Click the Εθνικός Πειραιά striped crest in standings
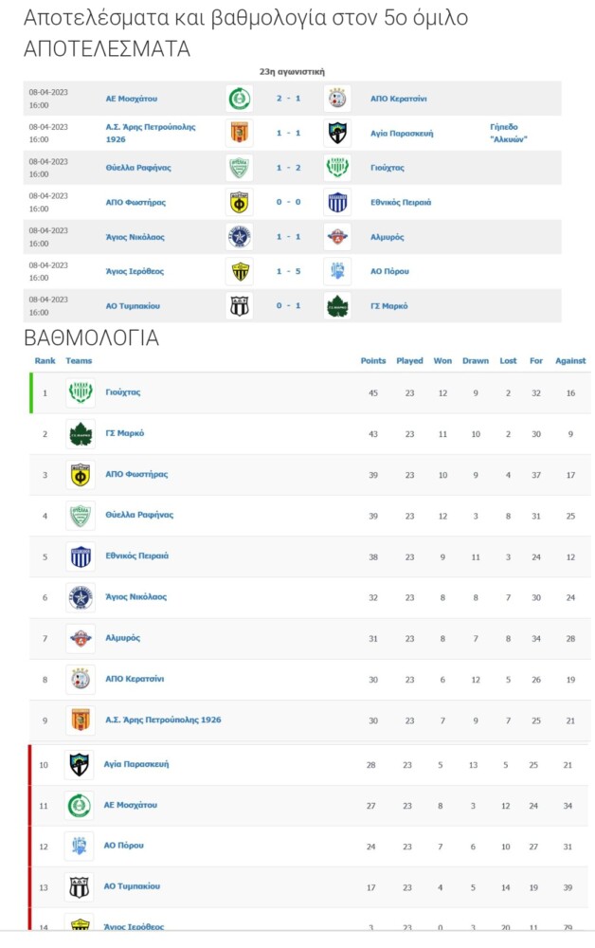The height and width of the screenshot is (948, 595). click(81, 556)
